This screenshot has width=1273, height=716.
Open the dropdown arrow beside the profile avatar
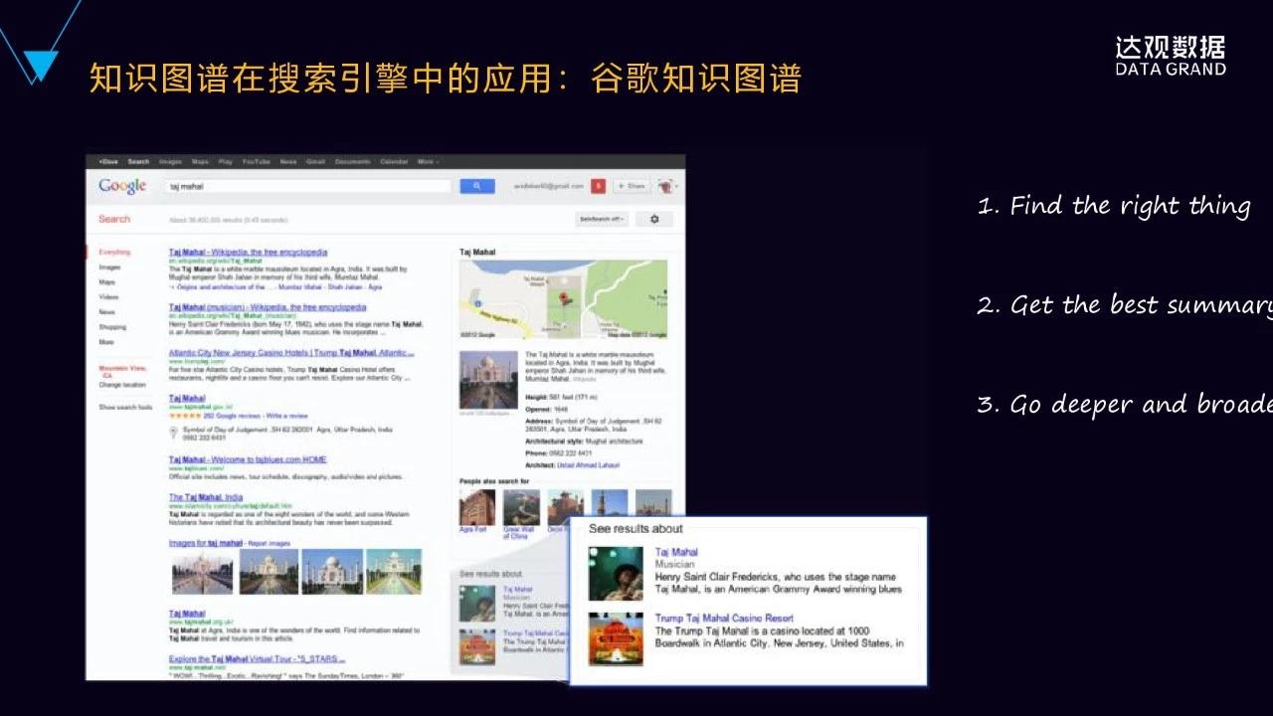677,186
